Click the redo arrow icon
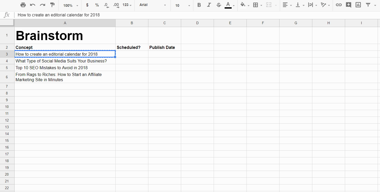The height and width of the screenshot is (192, 380). pyautogui.click(x=42, y=5)
